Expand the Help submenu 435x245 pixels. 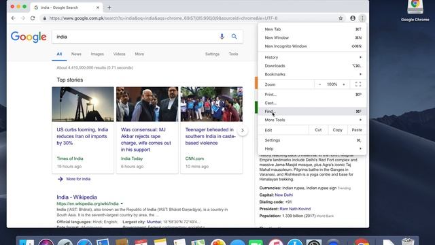click(312, 148)
